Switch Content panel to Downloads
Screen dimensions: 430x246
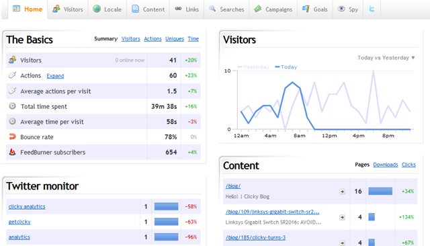click(x=385, y=165)
